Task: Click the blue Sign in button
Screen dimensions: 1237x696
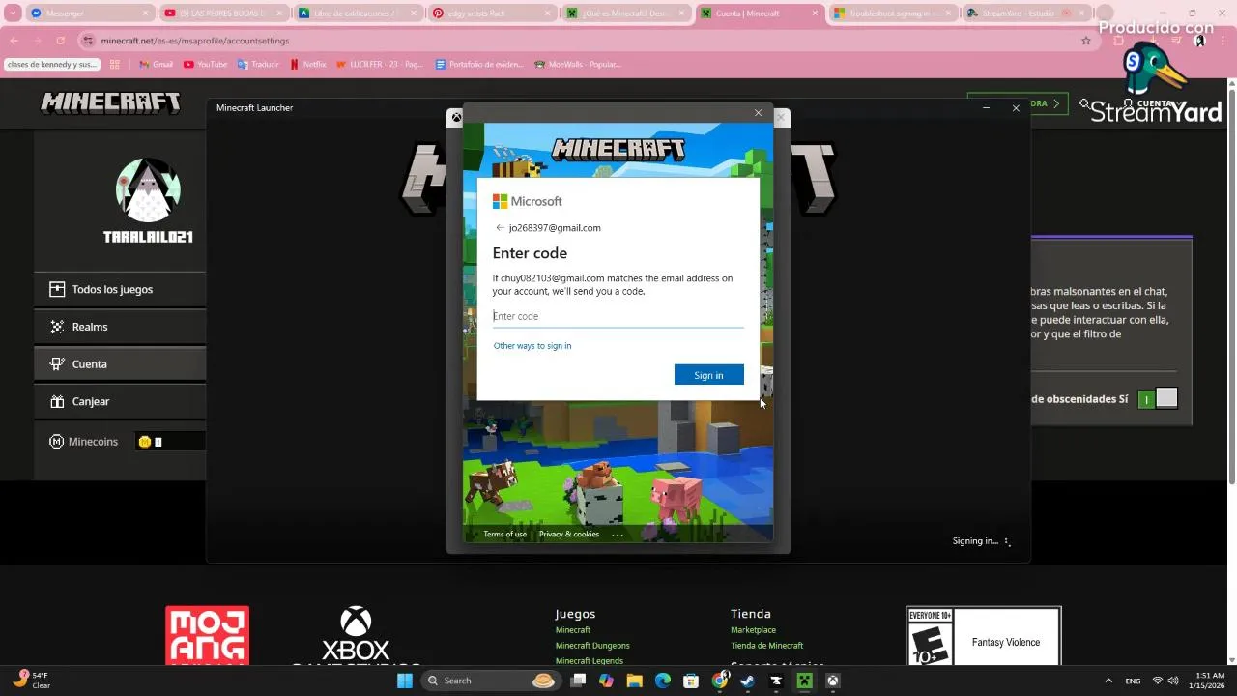Action: [x=709, y=375]
